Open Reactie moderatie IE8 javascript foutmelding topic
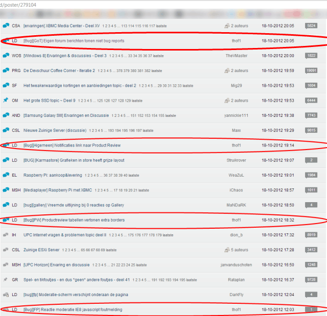The width and height of the screenshot is (327, 316). [73, 309]
